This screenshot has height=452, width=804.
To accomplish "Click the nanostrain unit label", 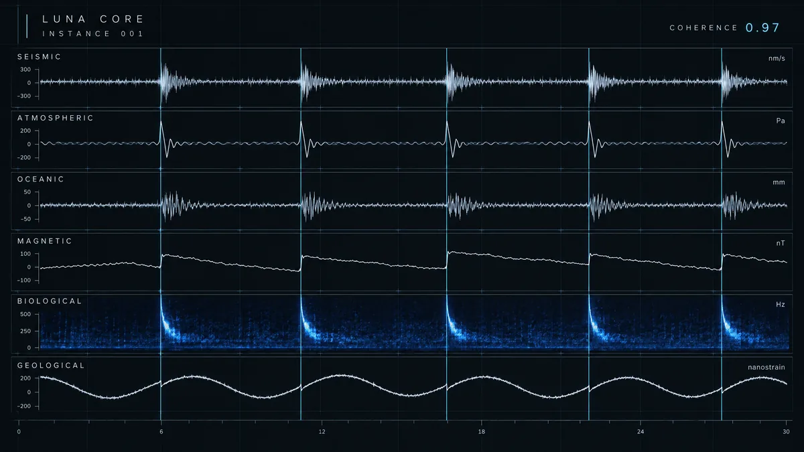I will [766, 368].
